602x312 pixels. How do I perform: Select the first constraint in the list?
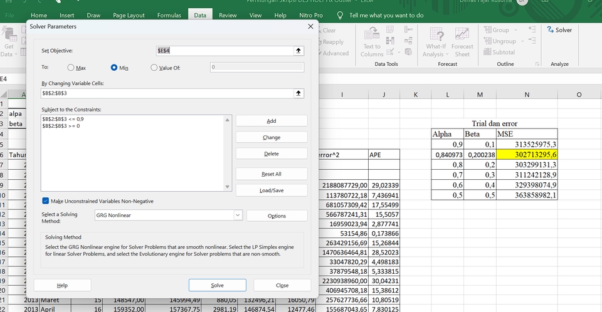(63, 119)
